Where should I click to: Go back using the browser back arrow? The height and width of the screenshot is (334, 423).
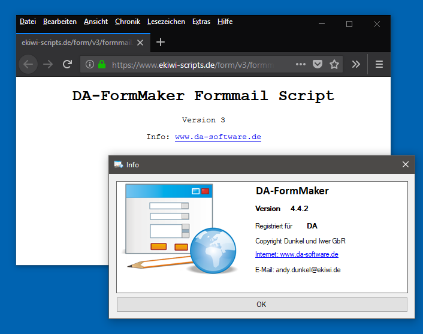pos(28,64)
